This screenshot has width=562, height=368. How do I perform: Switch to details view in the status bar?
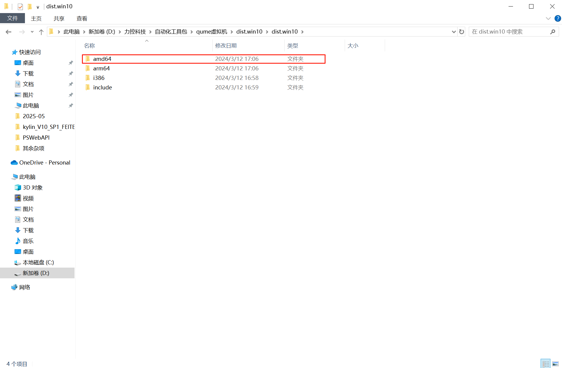[x=546, y=364]
